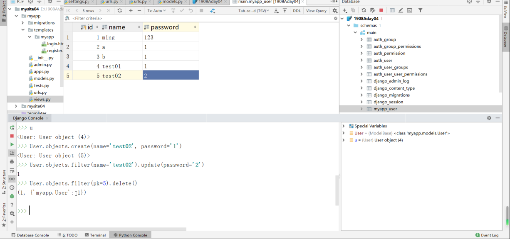
Task: Toggle scroll to end in console
Action: 12,153
